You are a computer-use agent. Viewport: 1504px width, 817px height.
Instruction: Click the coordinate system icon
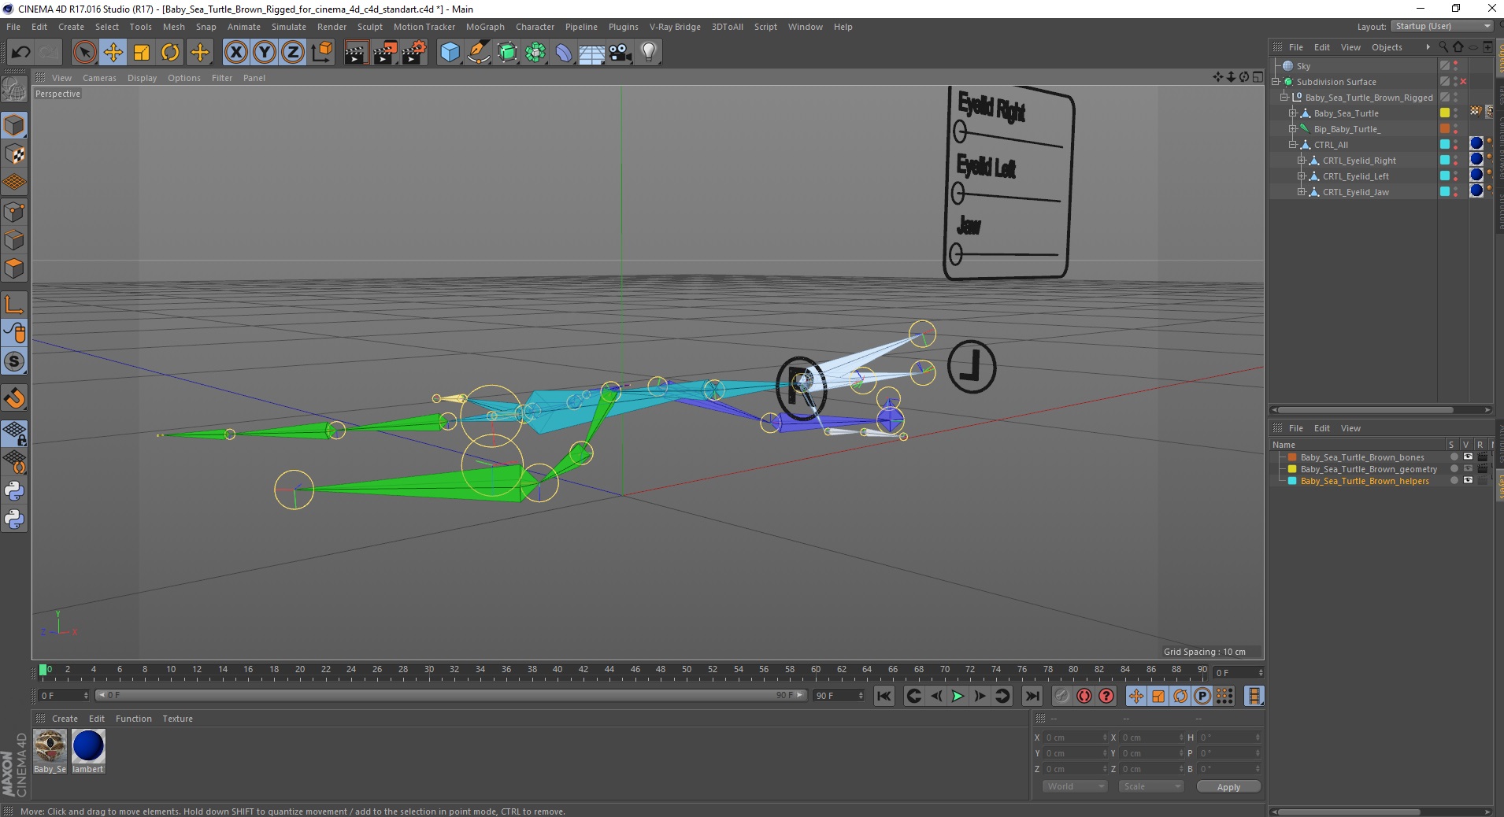321,53
